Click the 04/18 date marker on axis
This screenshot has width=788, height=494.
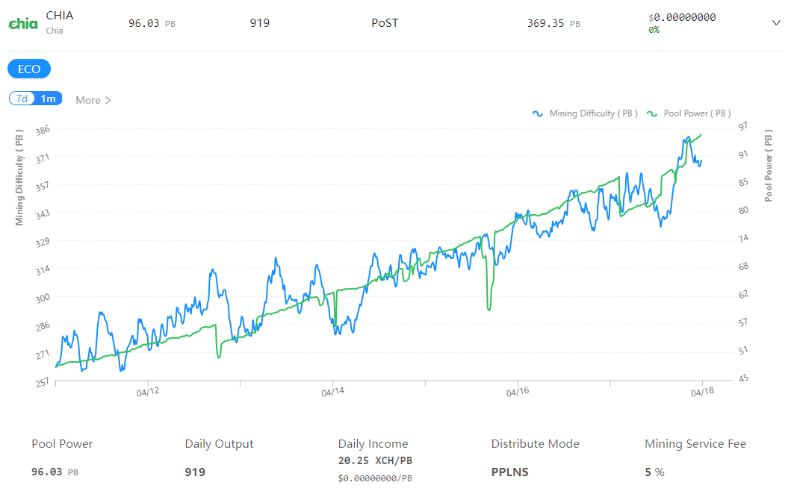(x=702, y=392)
